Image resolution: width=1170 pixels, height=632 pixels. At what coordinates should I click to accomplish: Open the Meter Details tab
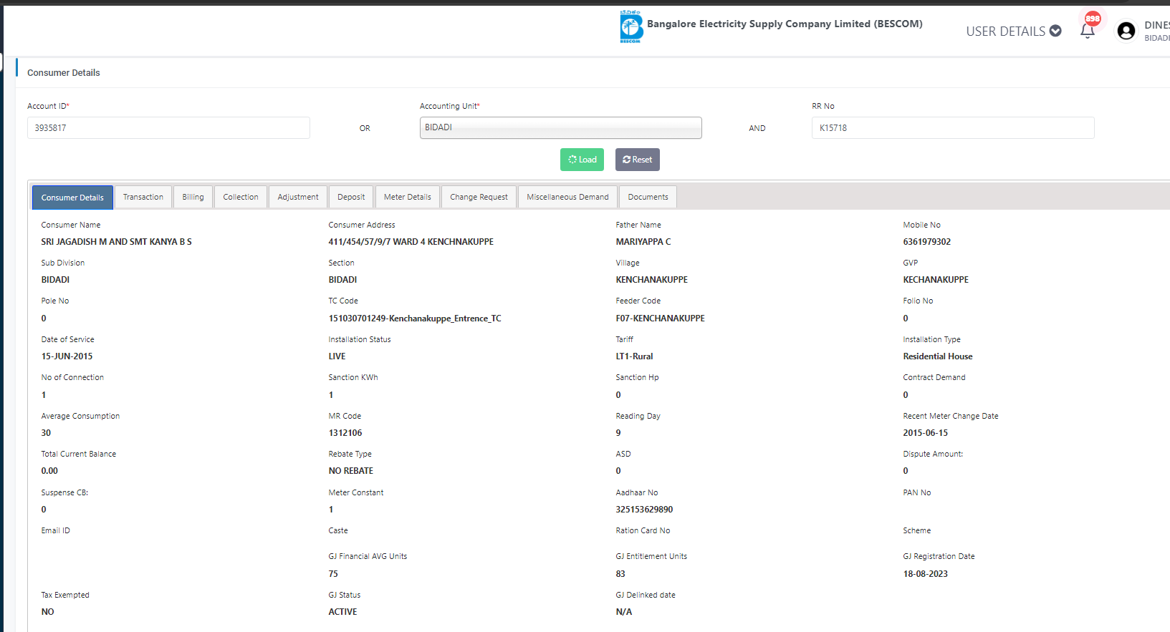tap(408, 197)
